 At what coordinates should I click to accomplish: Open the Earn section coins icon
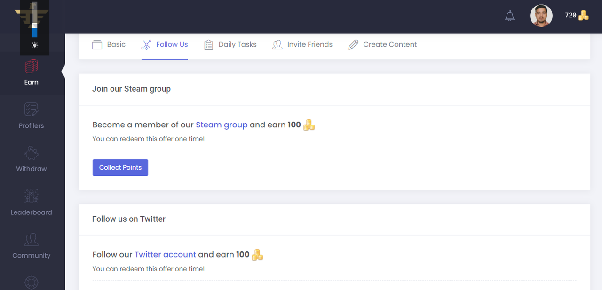point(32,66)
